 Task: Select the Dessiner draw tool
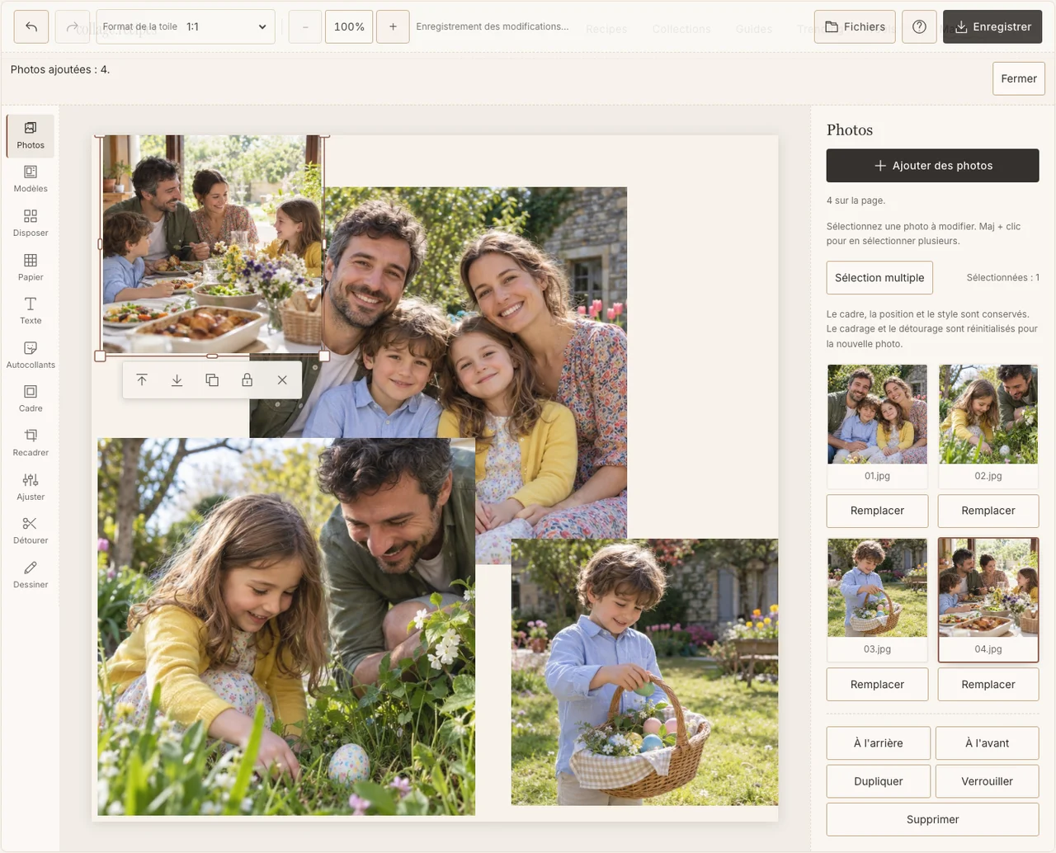coord(31,575)
